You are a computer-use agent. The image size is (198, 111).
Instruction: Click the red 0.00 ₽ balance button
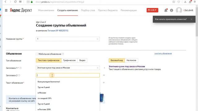[152, 10]
